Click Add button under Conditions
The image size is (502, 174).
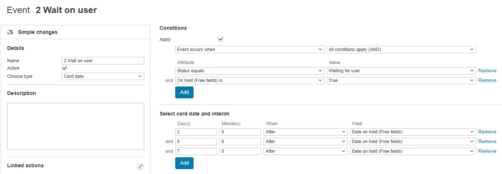184,92
